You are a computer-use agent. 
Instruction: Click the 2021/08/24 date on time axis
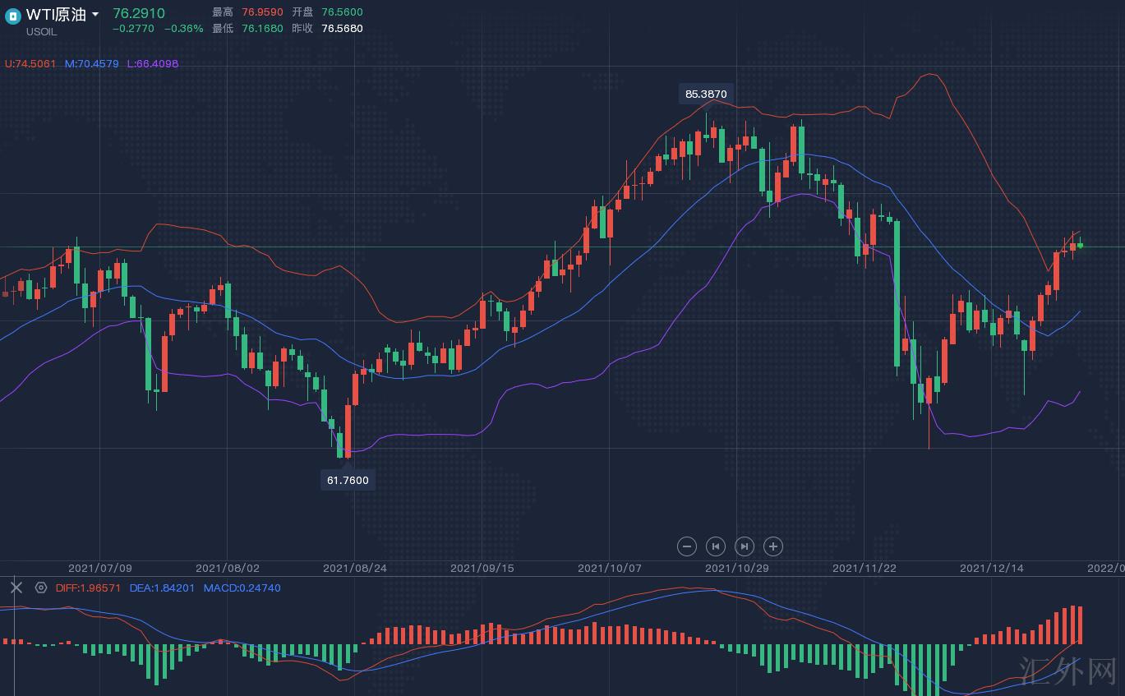coord(354,568)
